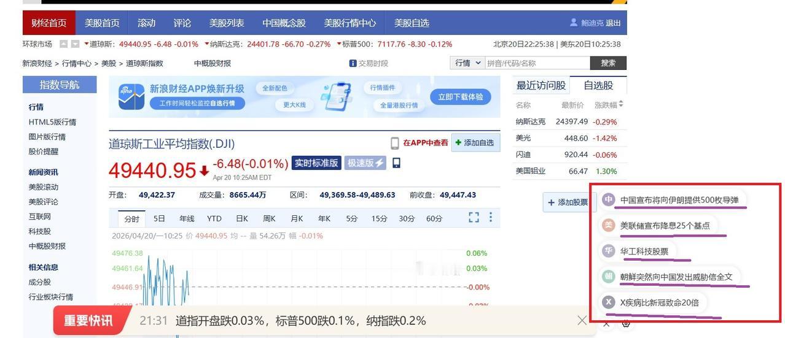Select the 30分 chart tab
785x338 pixels.
click(407, 218)
